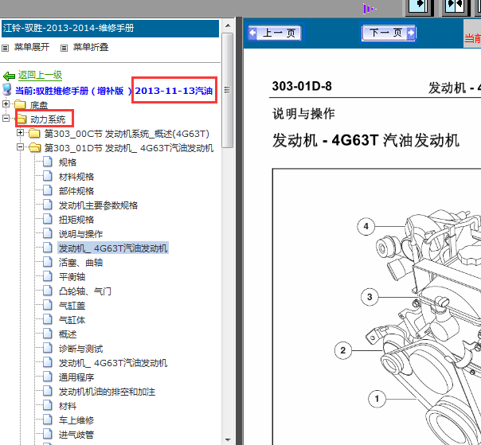Click the folder icon of 底盘

click(20, 104)
